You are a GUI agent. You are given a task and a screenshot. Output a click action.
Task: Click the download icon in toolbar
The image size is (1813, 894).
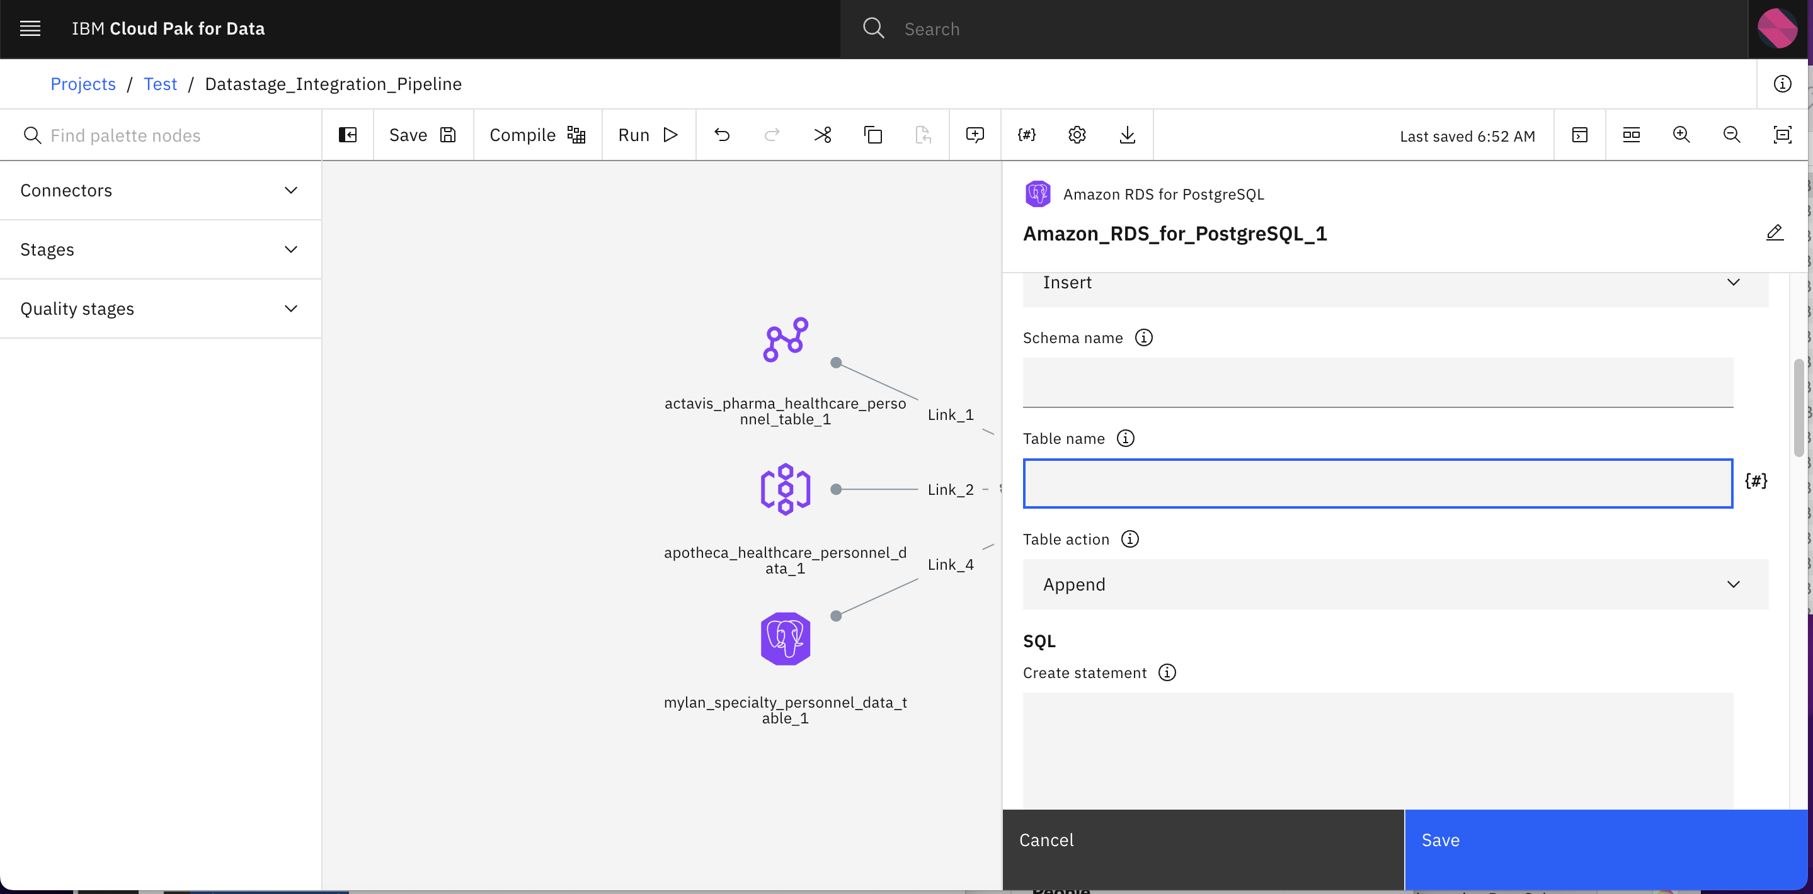pos(1128,135)
